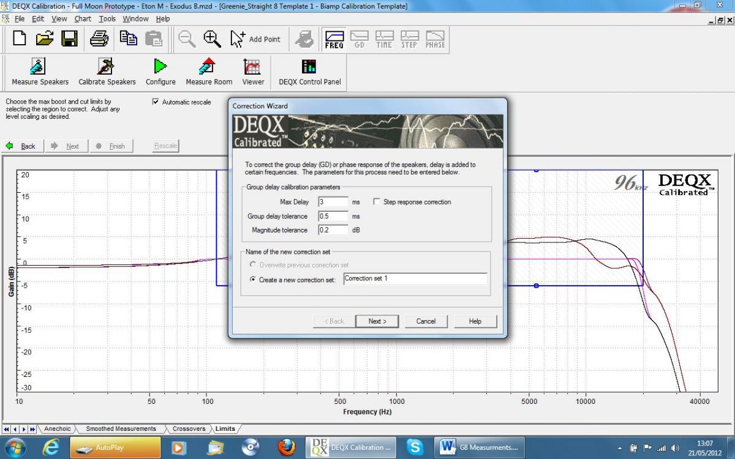
Task: Click the Measure Speakers icon
Action: [40, 72]
